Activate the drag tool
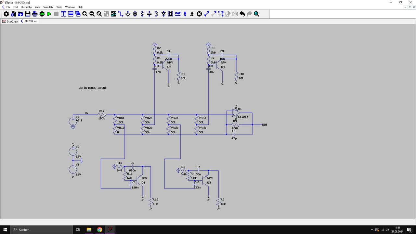This screenshot has width=416, height=234. click(x=221, y=14)
